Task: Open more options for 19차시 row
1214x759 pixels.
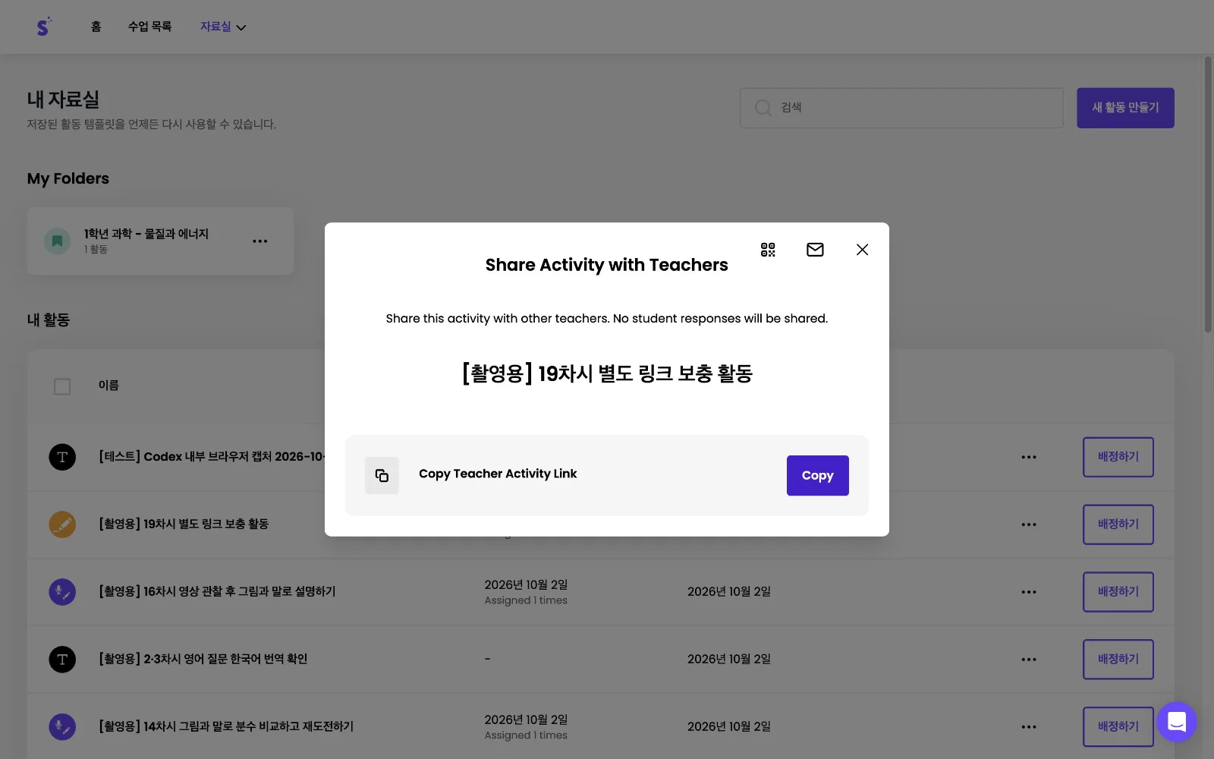Action: [1029, 524]
